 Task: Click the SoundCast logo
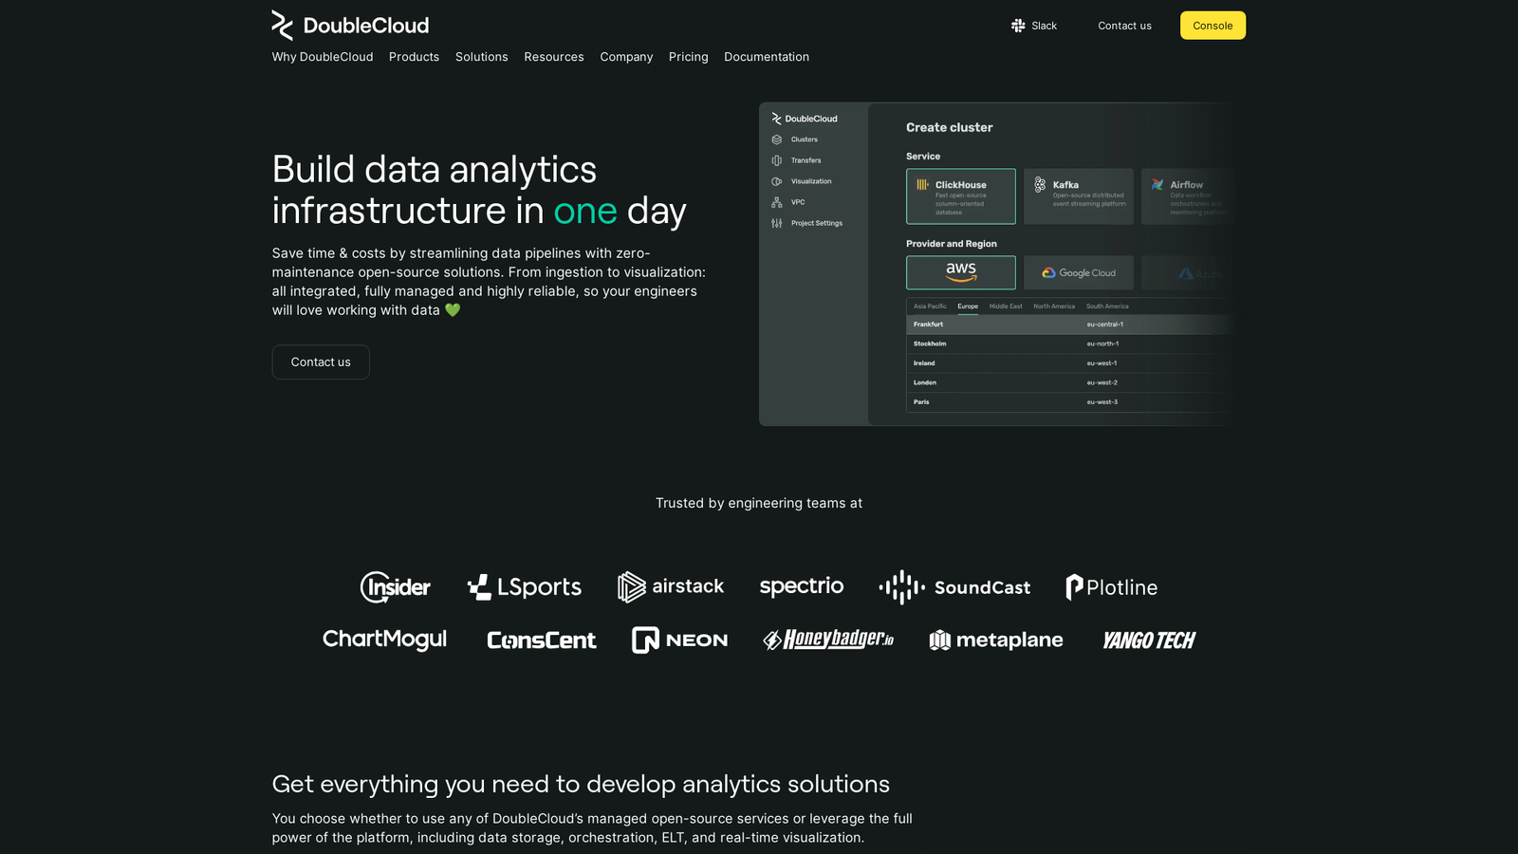pyautogui.click(x=954, y=587)
